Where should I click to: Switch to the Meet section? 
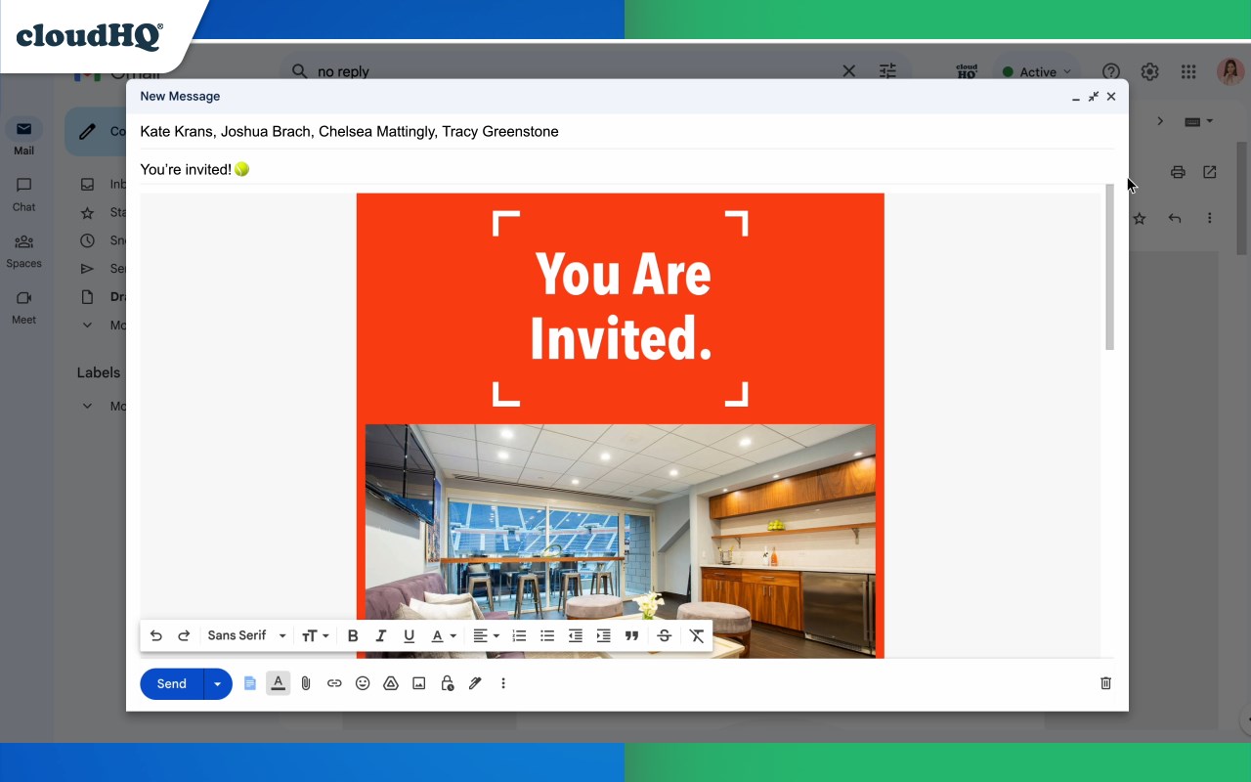pyautogui.click(x=23, y=307)
